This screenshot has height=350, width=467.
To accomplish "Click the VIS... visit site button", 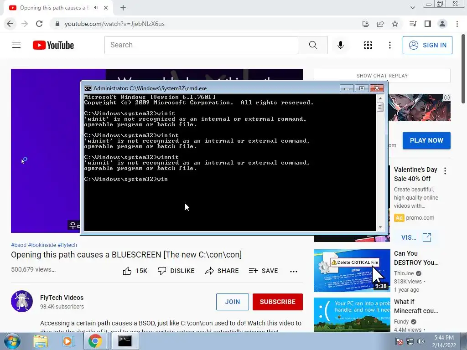I will click(416, 237).
